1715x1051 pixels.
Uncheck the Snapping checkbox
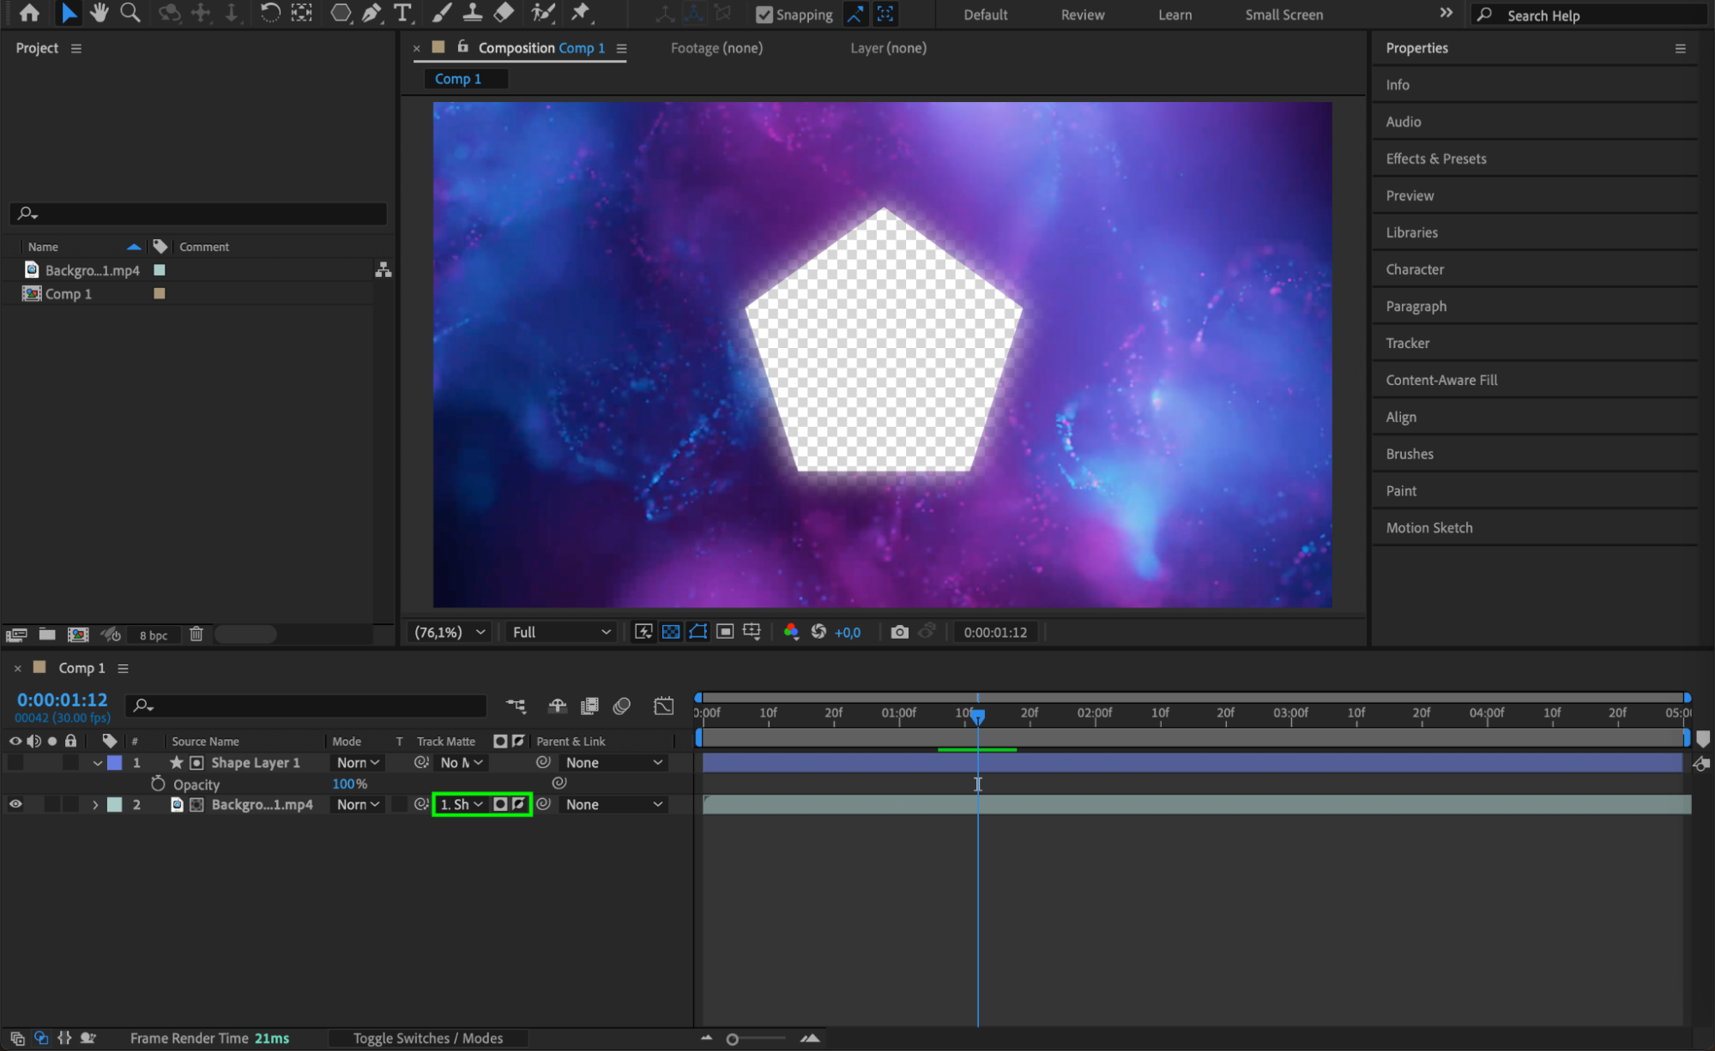[764, 15]
